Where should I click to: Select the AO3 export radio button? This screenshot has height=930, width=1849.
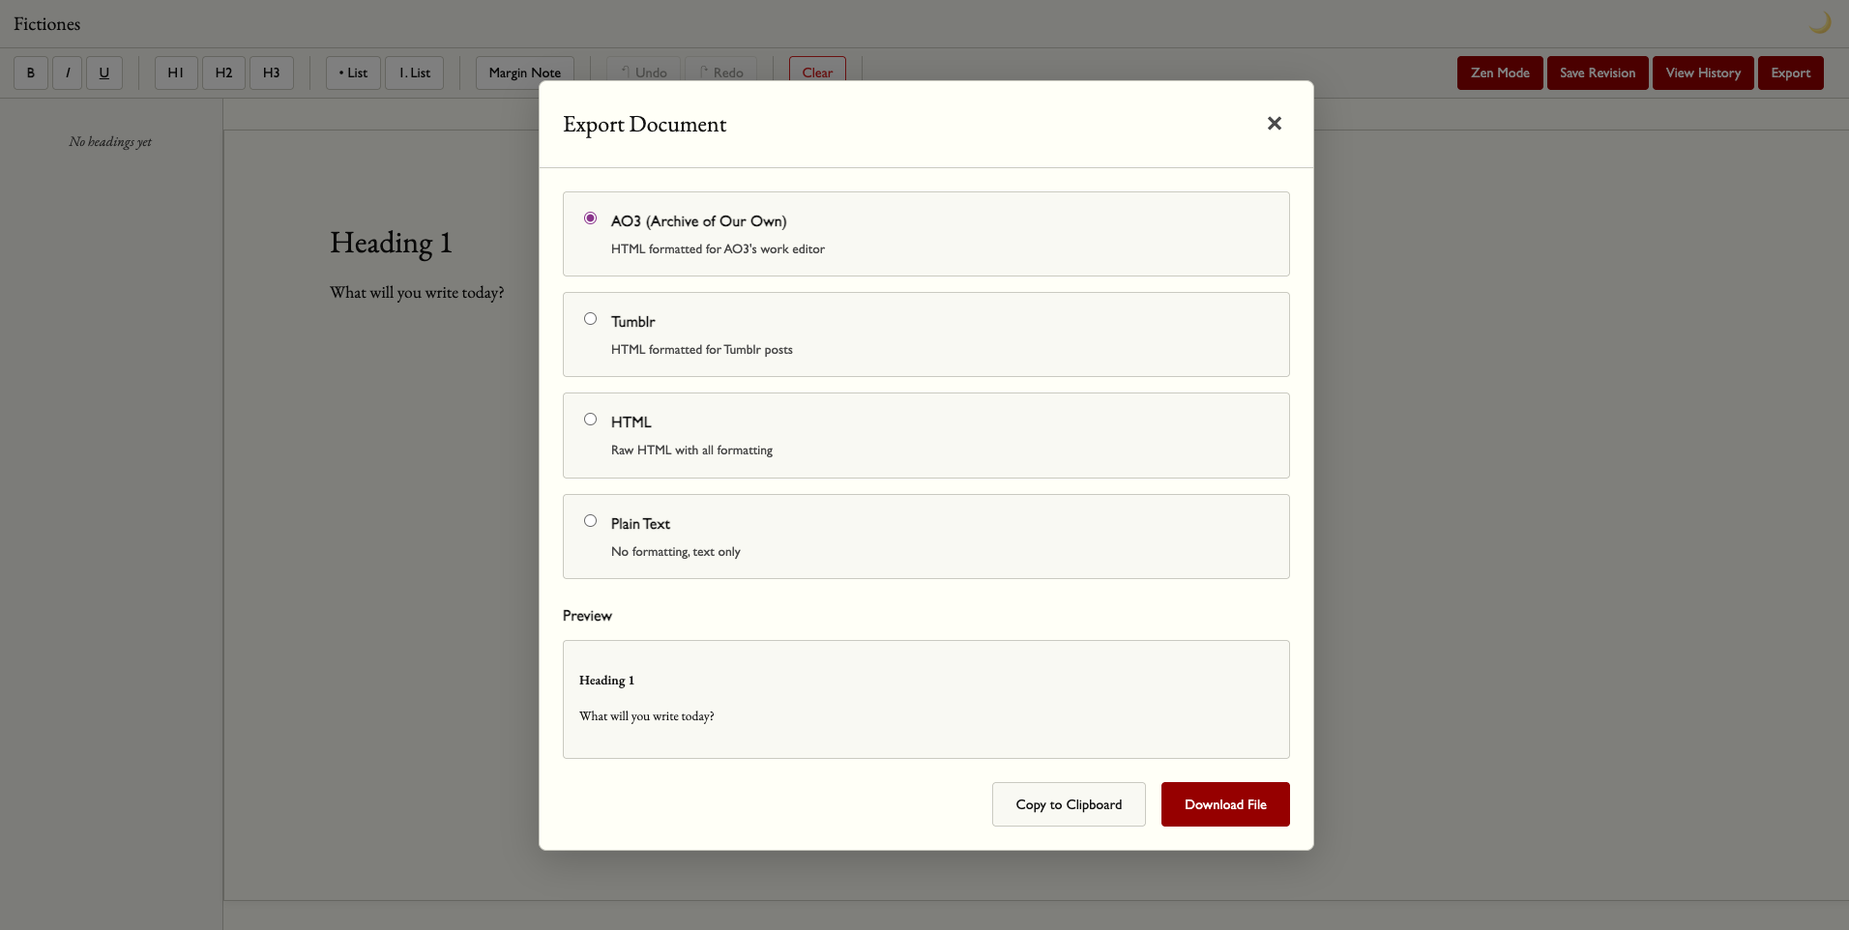(590, 218)
